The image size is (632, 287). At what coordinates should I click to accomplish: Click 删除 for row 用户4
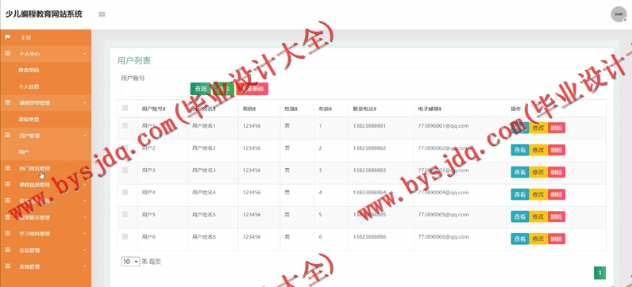click(x=557, y=194)
